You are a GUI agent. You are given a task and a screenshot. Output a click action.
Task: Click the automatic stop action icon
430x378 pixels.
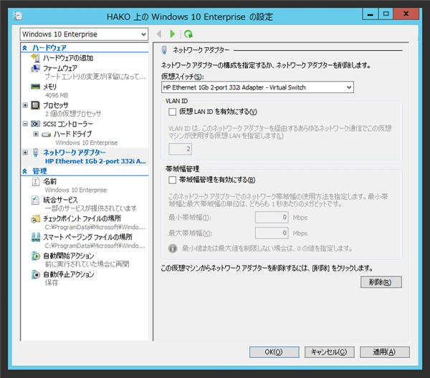pos(36,274)
